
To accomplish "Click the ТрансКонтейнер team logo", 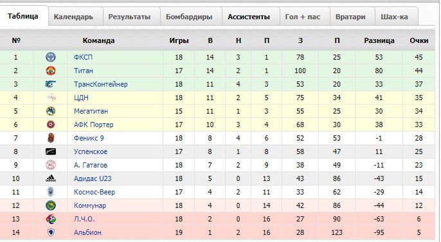I will 51,84.
